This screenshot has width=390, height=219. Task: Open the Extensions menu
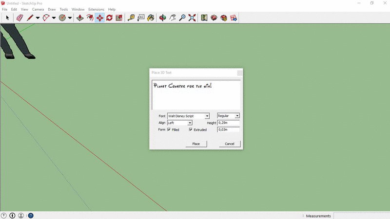point(96,9)
